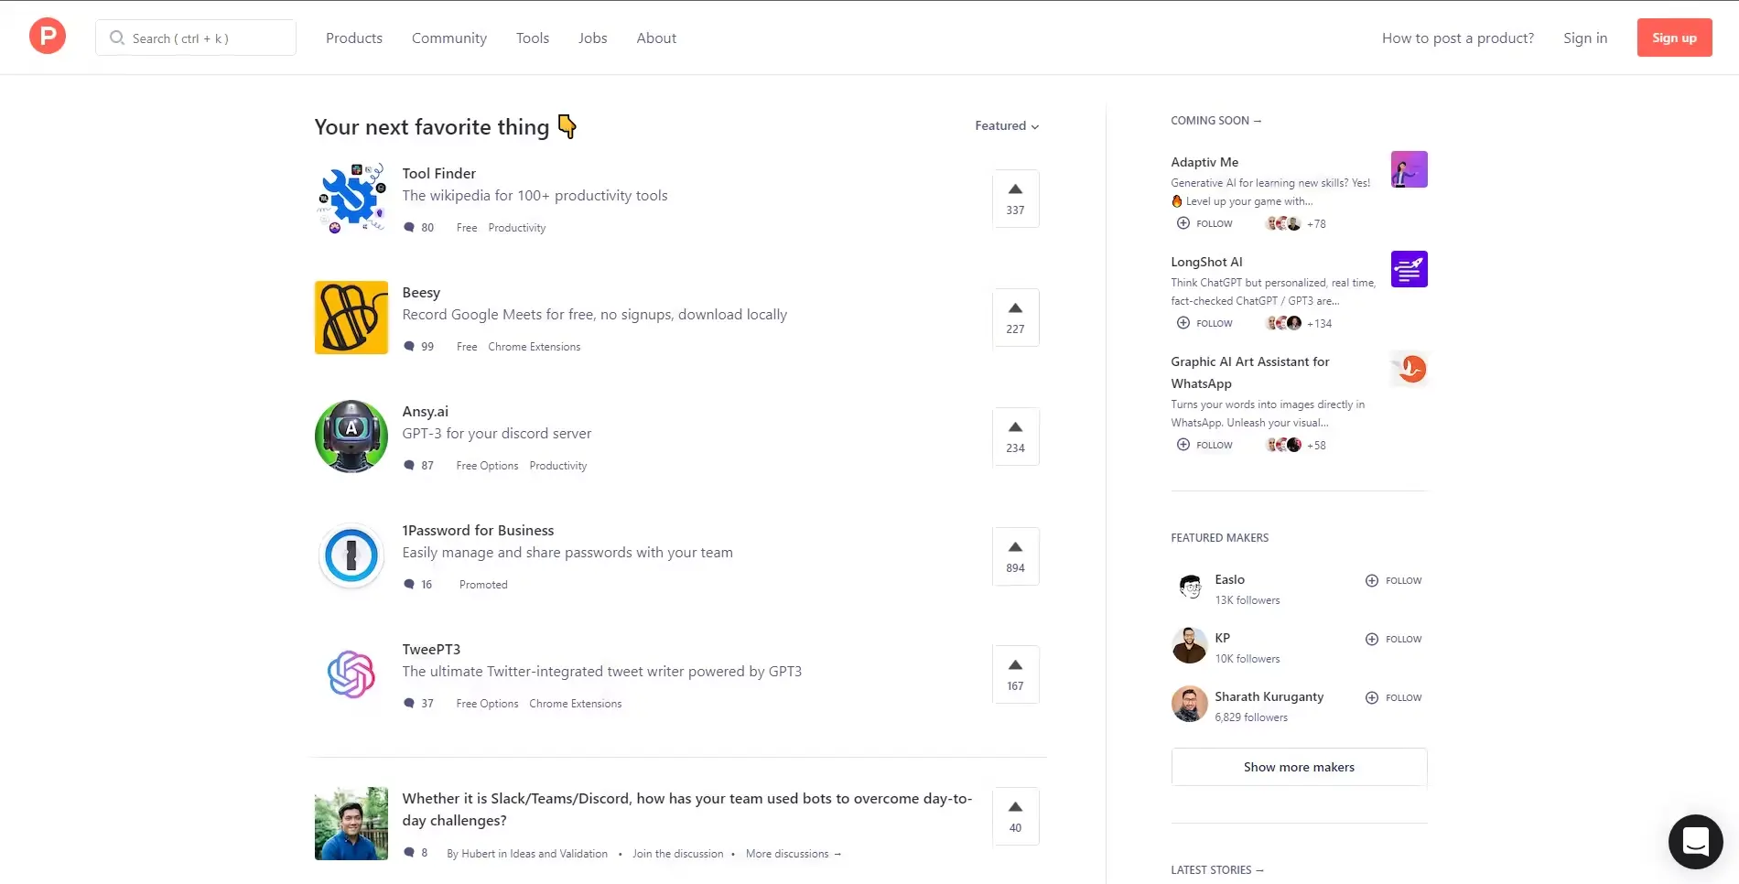Open the chat widget
This screenshot has height=884, width=1739.
pyautogui.click(x=1695, y=841)
